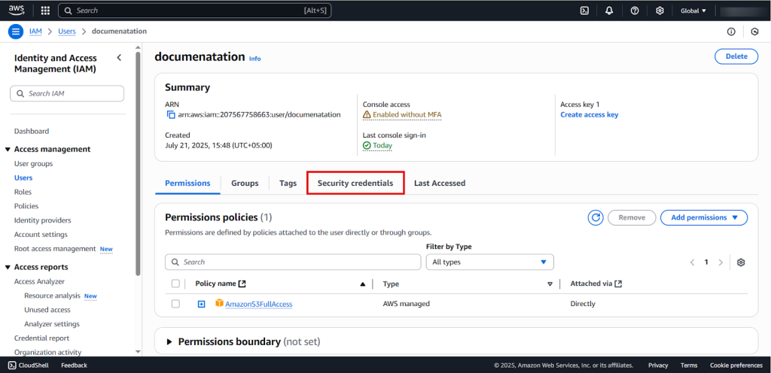This screenshot has width=771, height=373.
Task: Refresh the permissions policies list
Action: click(596, 217)
